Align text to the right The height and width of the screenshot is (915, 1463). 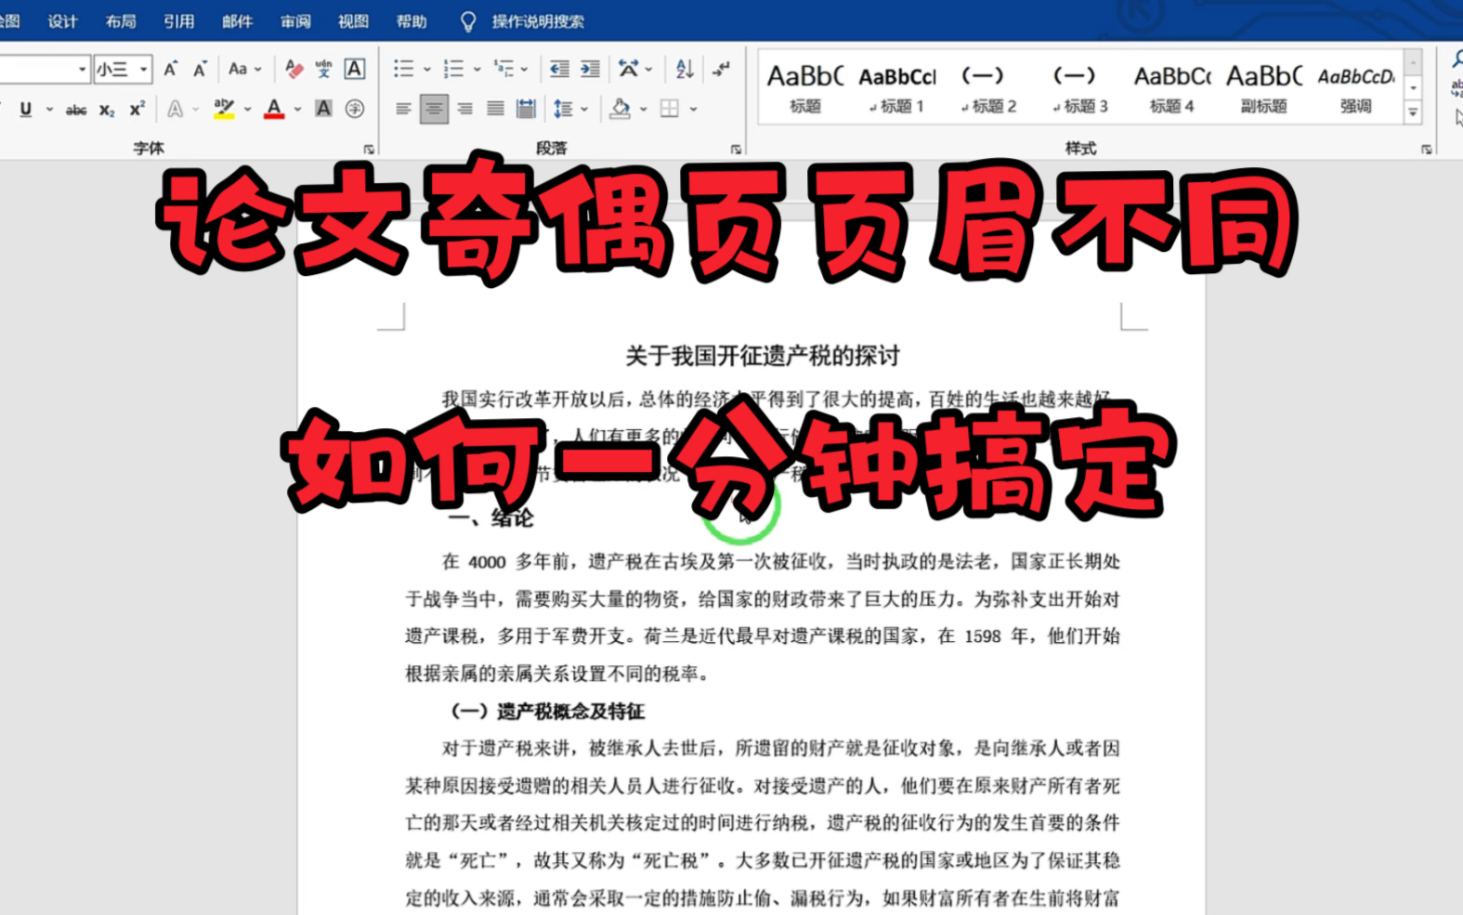pyautogui.click(x=464, y=109)
